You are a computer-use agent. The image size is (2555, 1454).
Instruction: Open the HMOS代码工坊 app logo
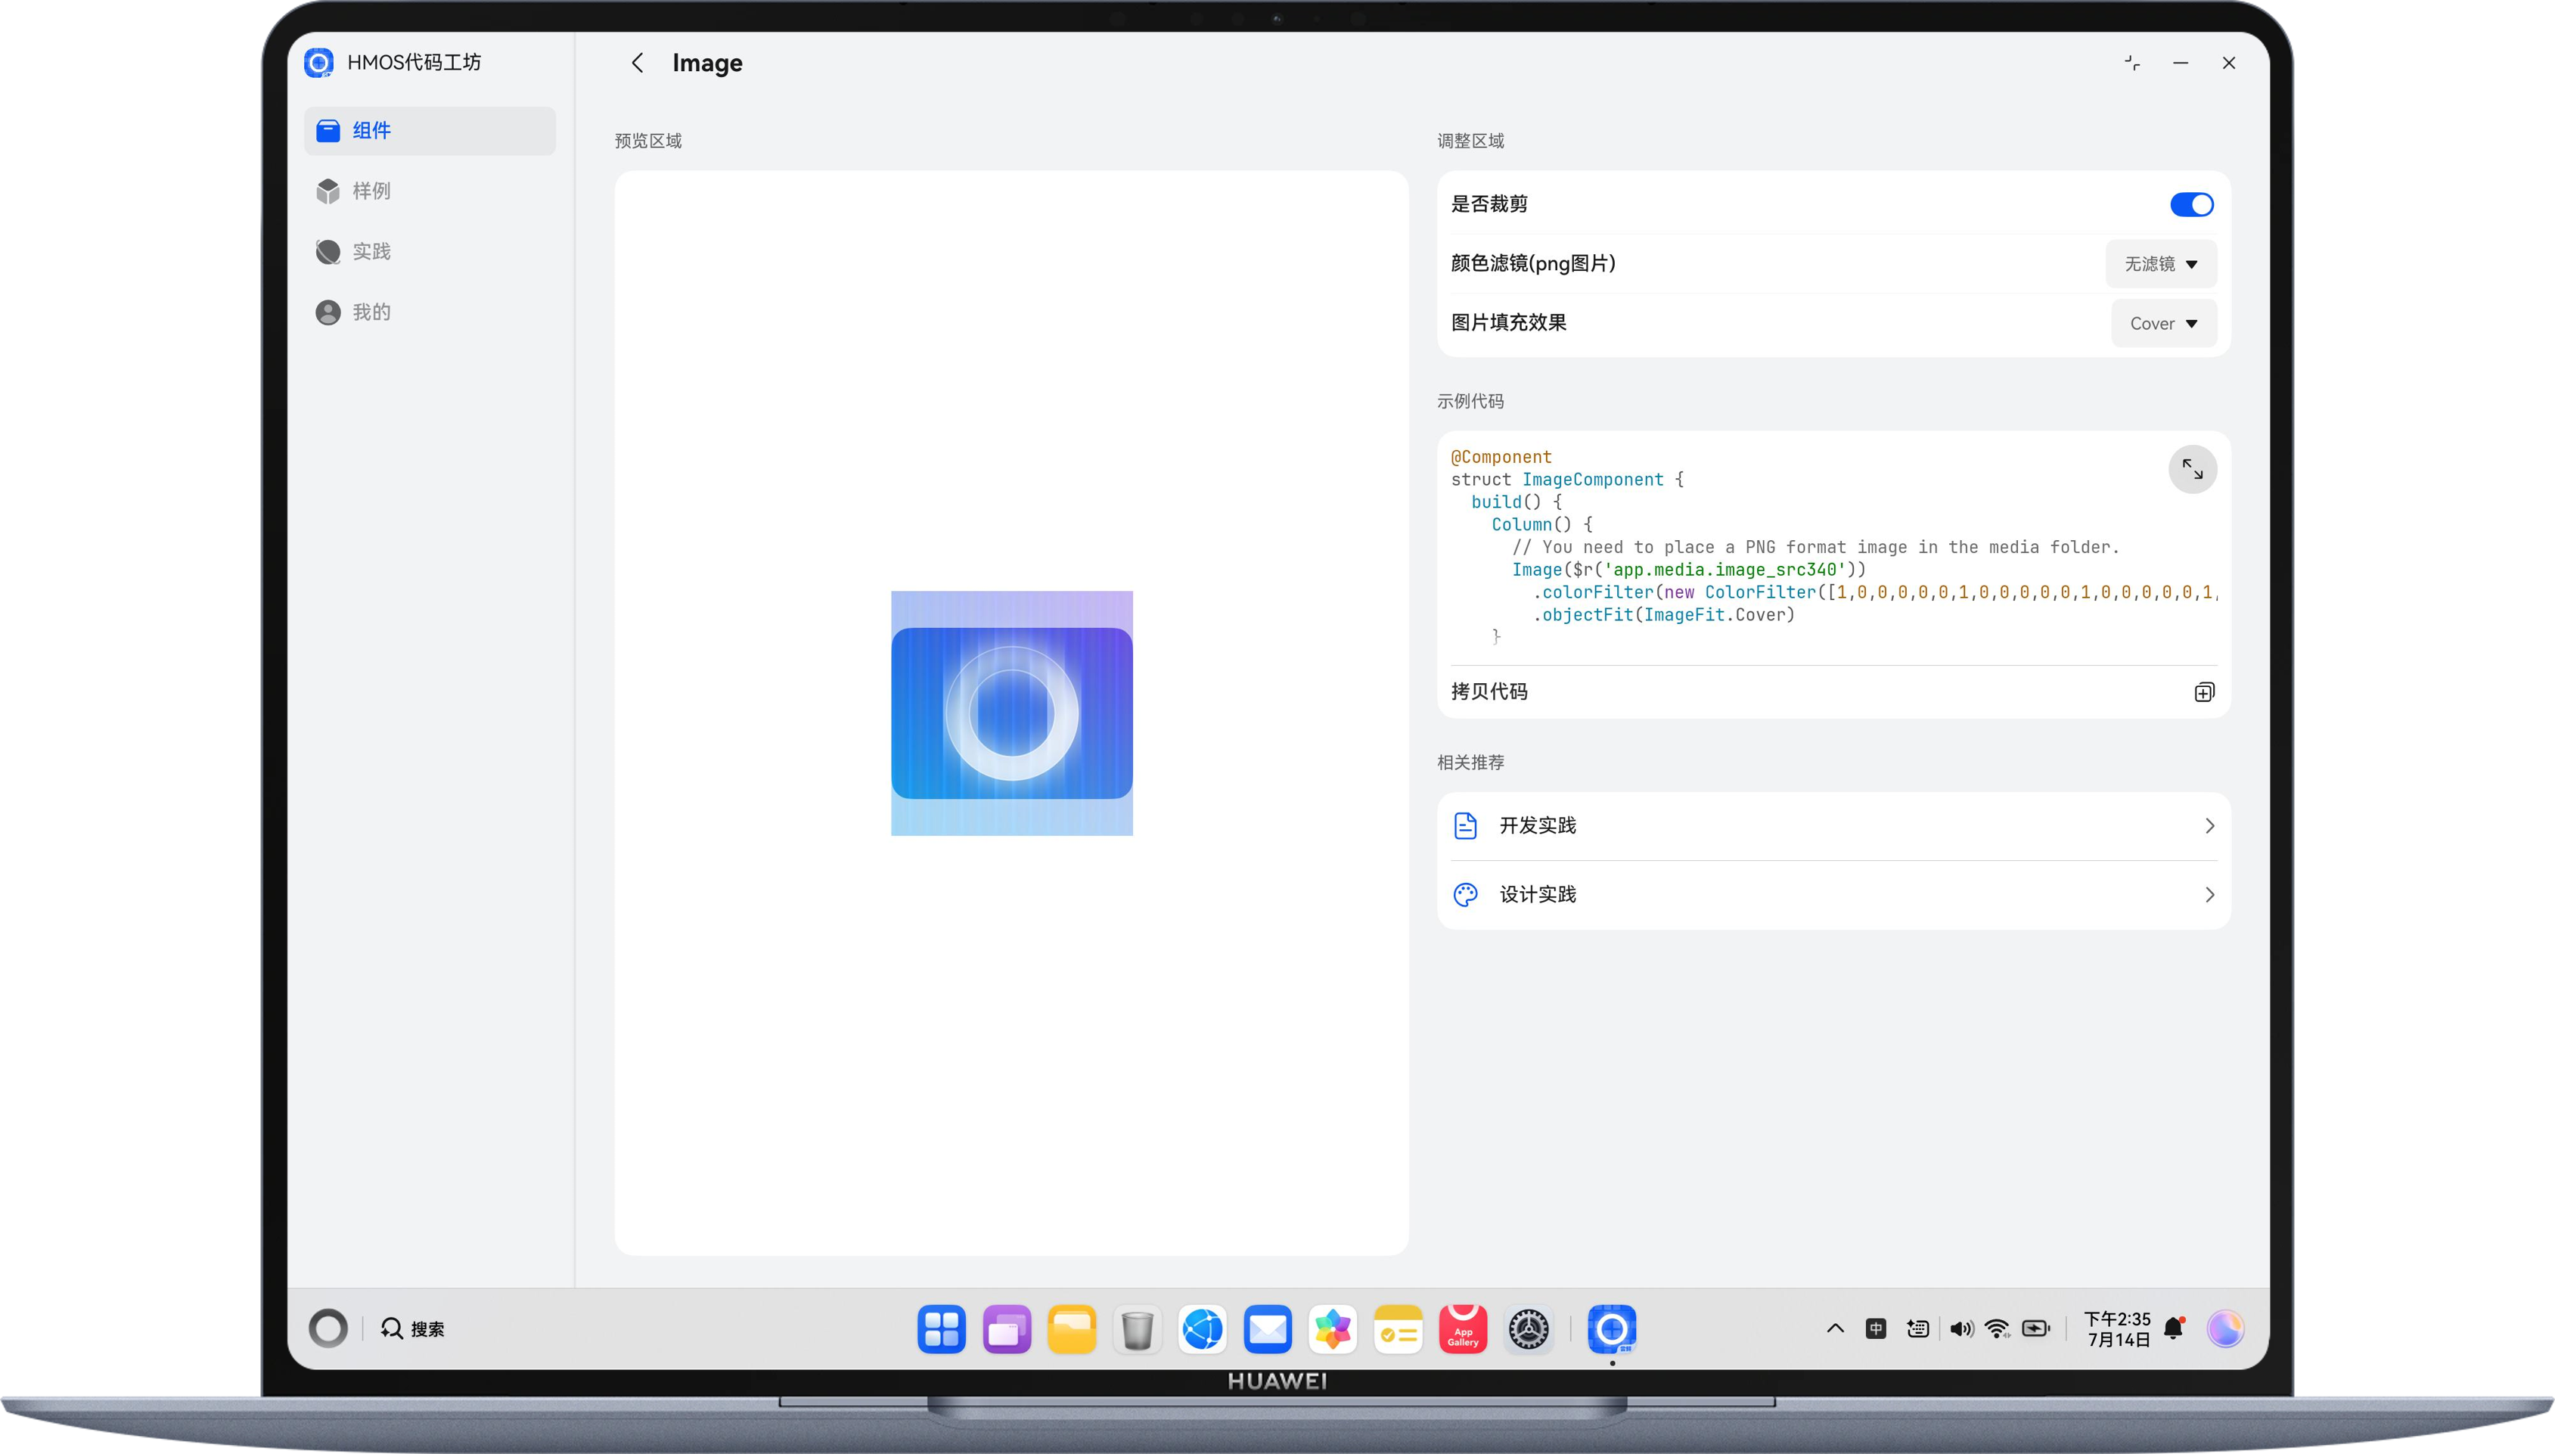(318, 63)
